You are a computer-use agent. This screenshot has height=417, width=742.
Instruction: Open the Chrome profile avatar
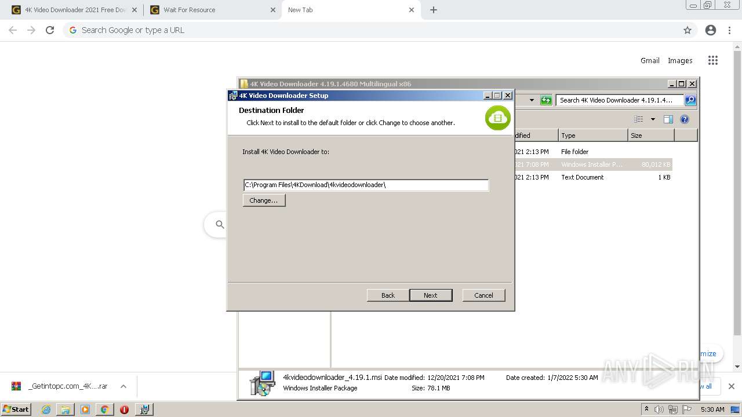pyautogui.click(x=711, y=30)
